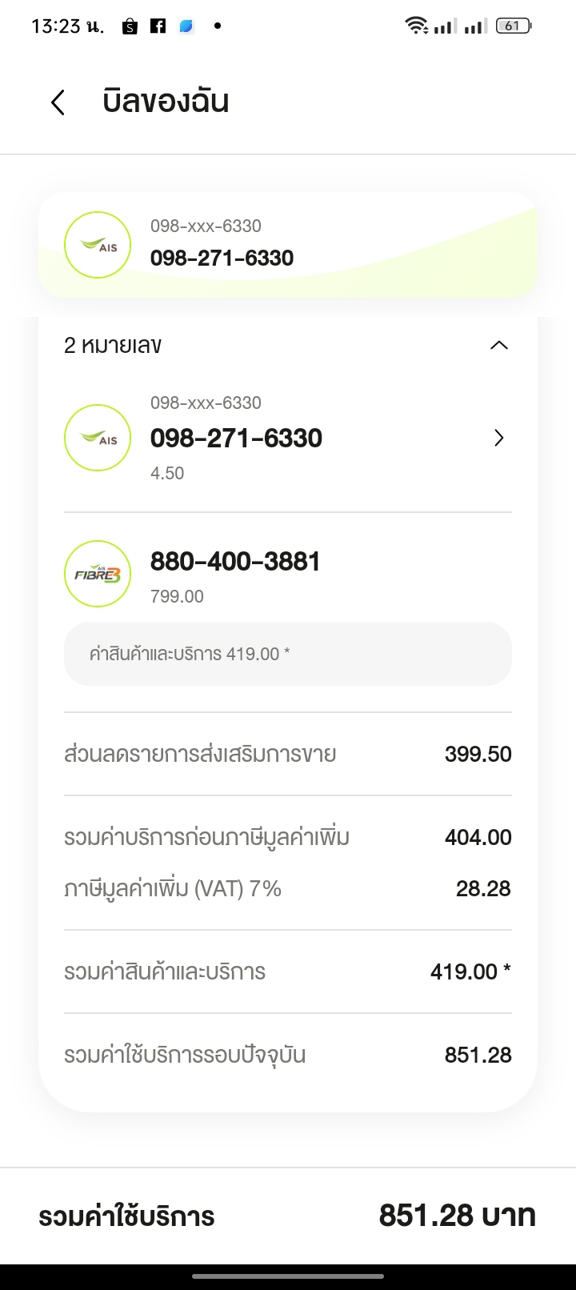
Task: Tap the 098-271-6330 header card number
Action: coord(222,258)
